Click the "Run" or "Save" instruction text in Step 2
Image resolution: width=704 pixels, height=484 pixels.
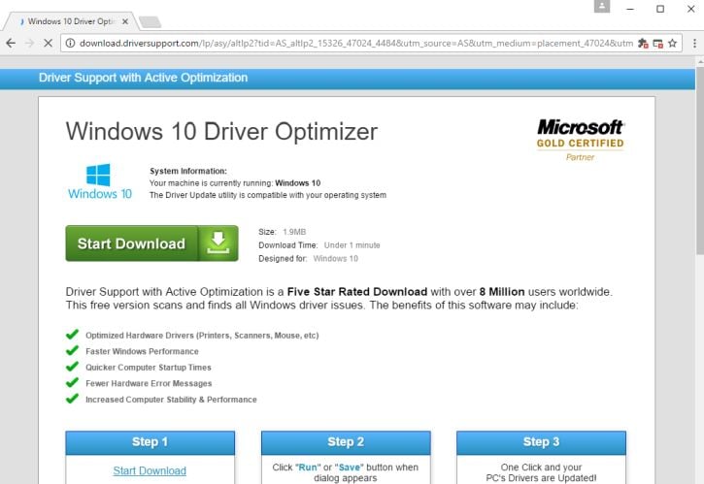346,472
